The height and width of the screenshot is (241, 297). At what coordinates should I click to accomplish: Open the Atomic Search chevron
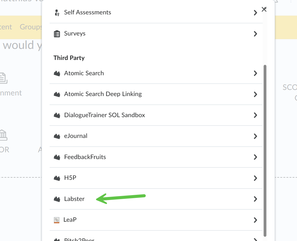pos(255,73)
